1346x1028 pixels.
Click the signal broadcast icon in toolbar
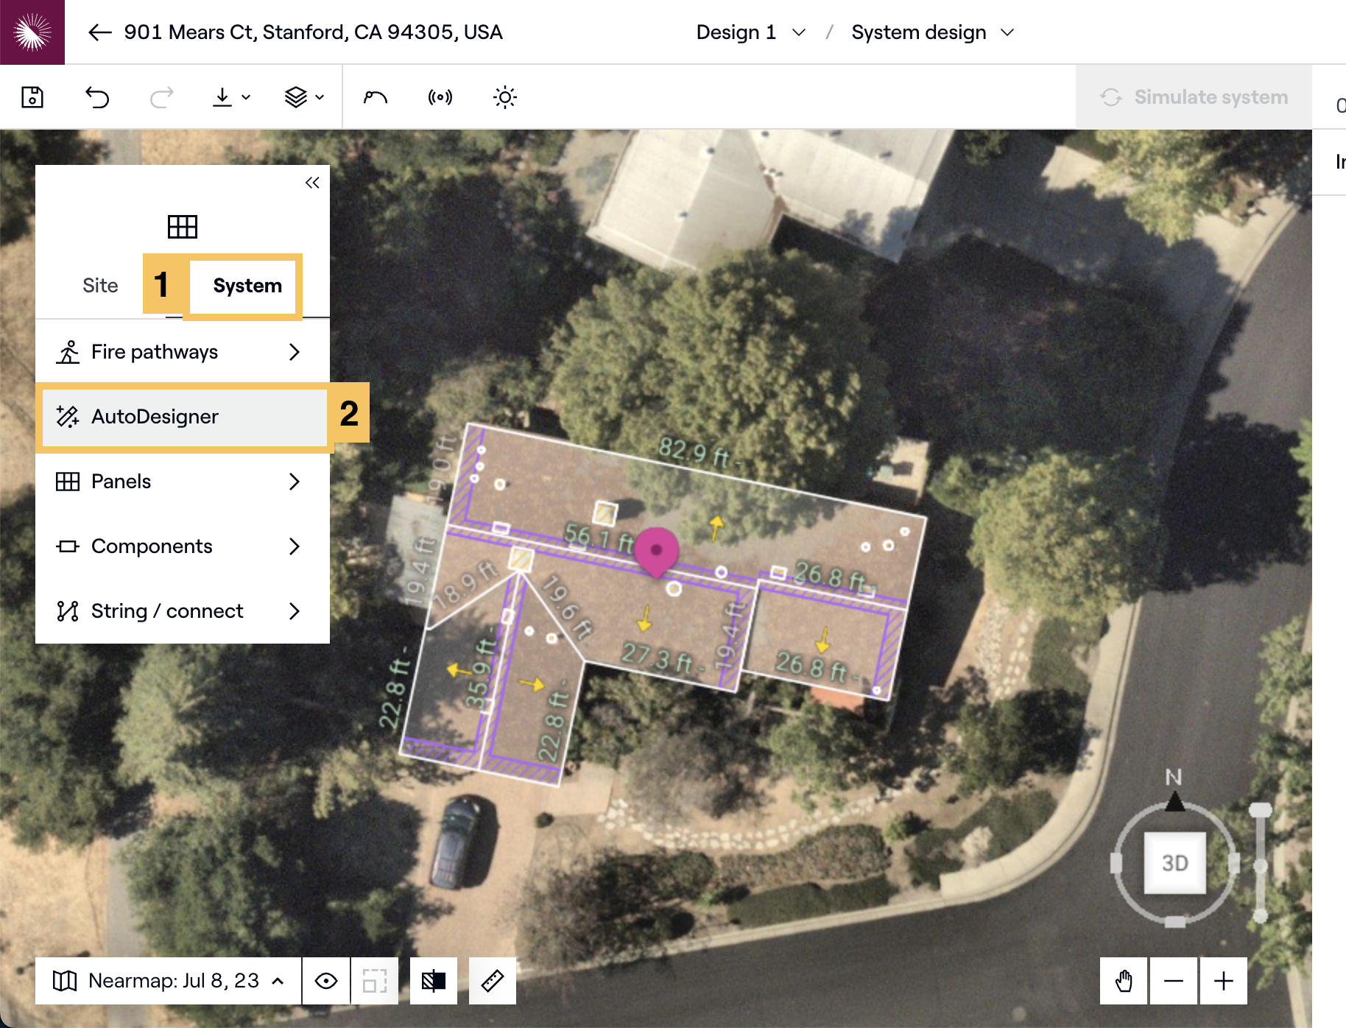[x=440, y=97]
